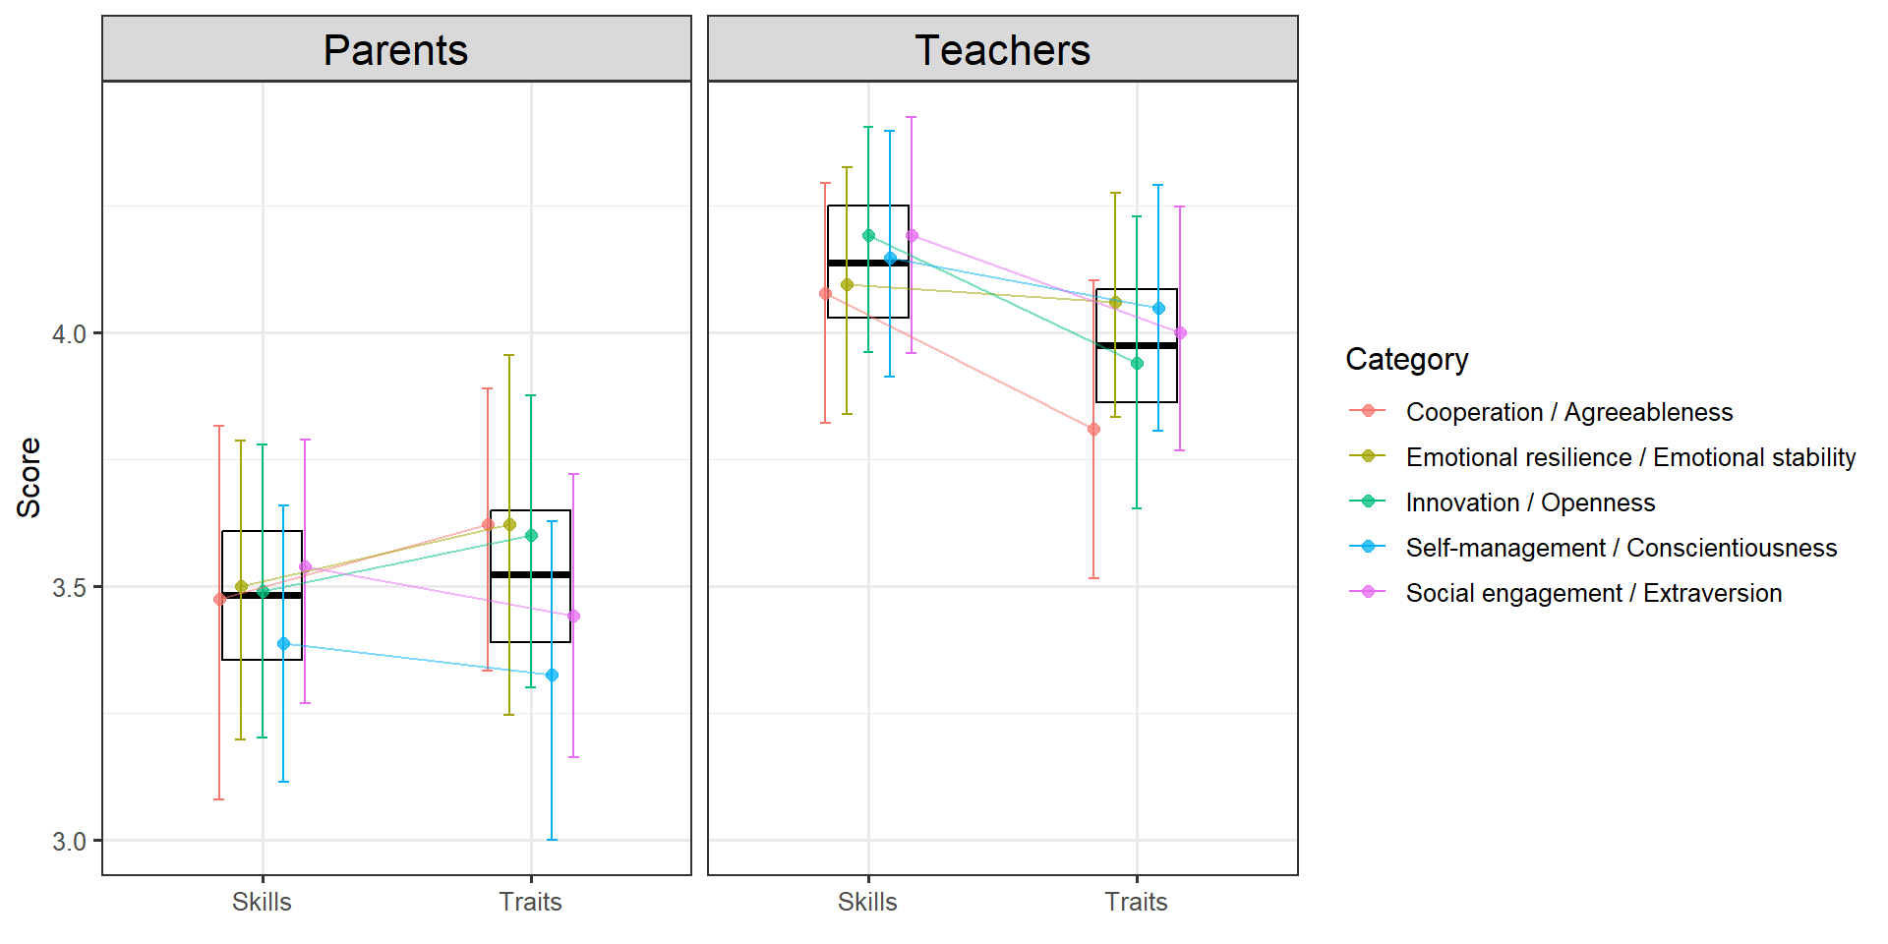This screenshot has width=1888, height=944.
Task: Click the Self-management / Conscientiousness legend label
Action: click(x=1621, y=548)
